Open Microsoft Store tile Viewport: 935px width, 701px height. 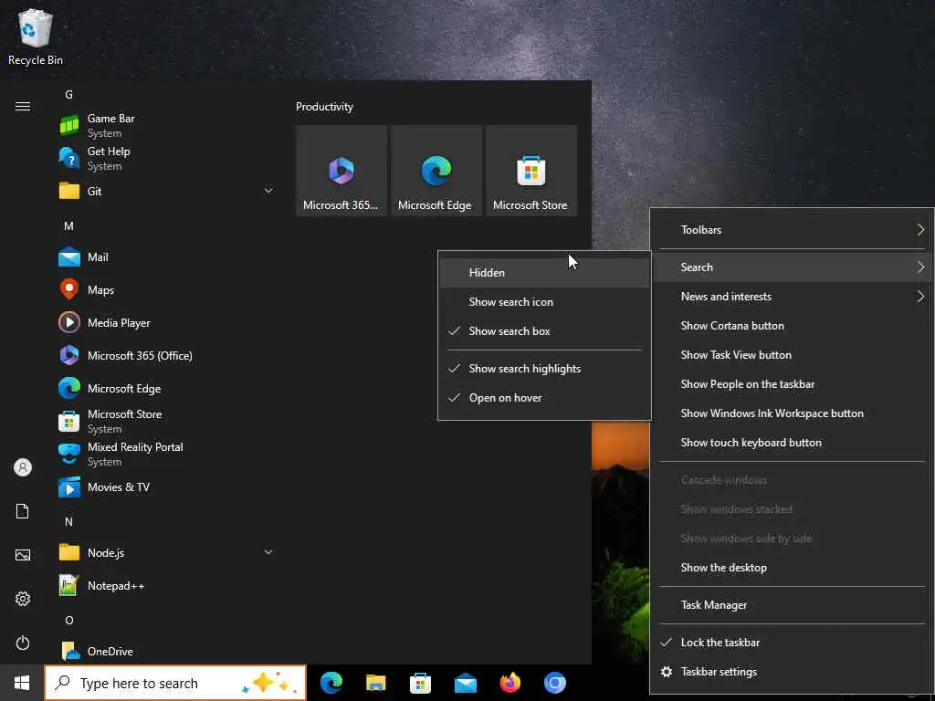click(x=531, y=171)
